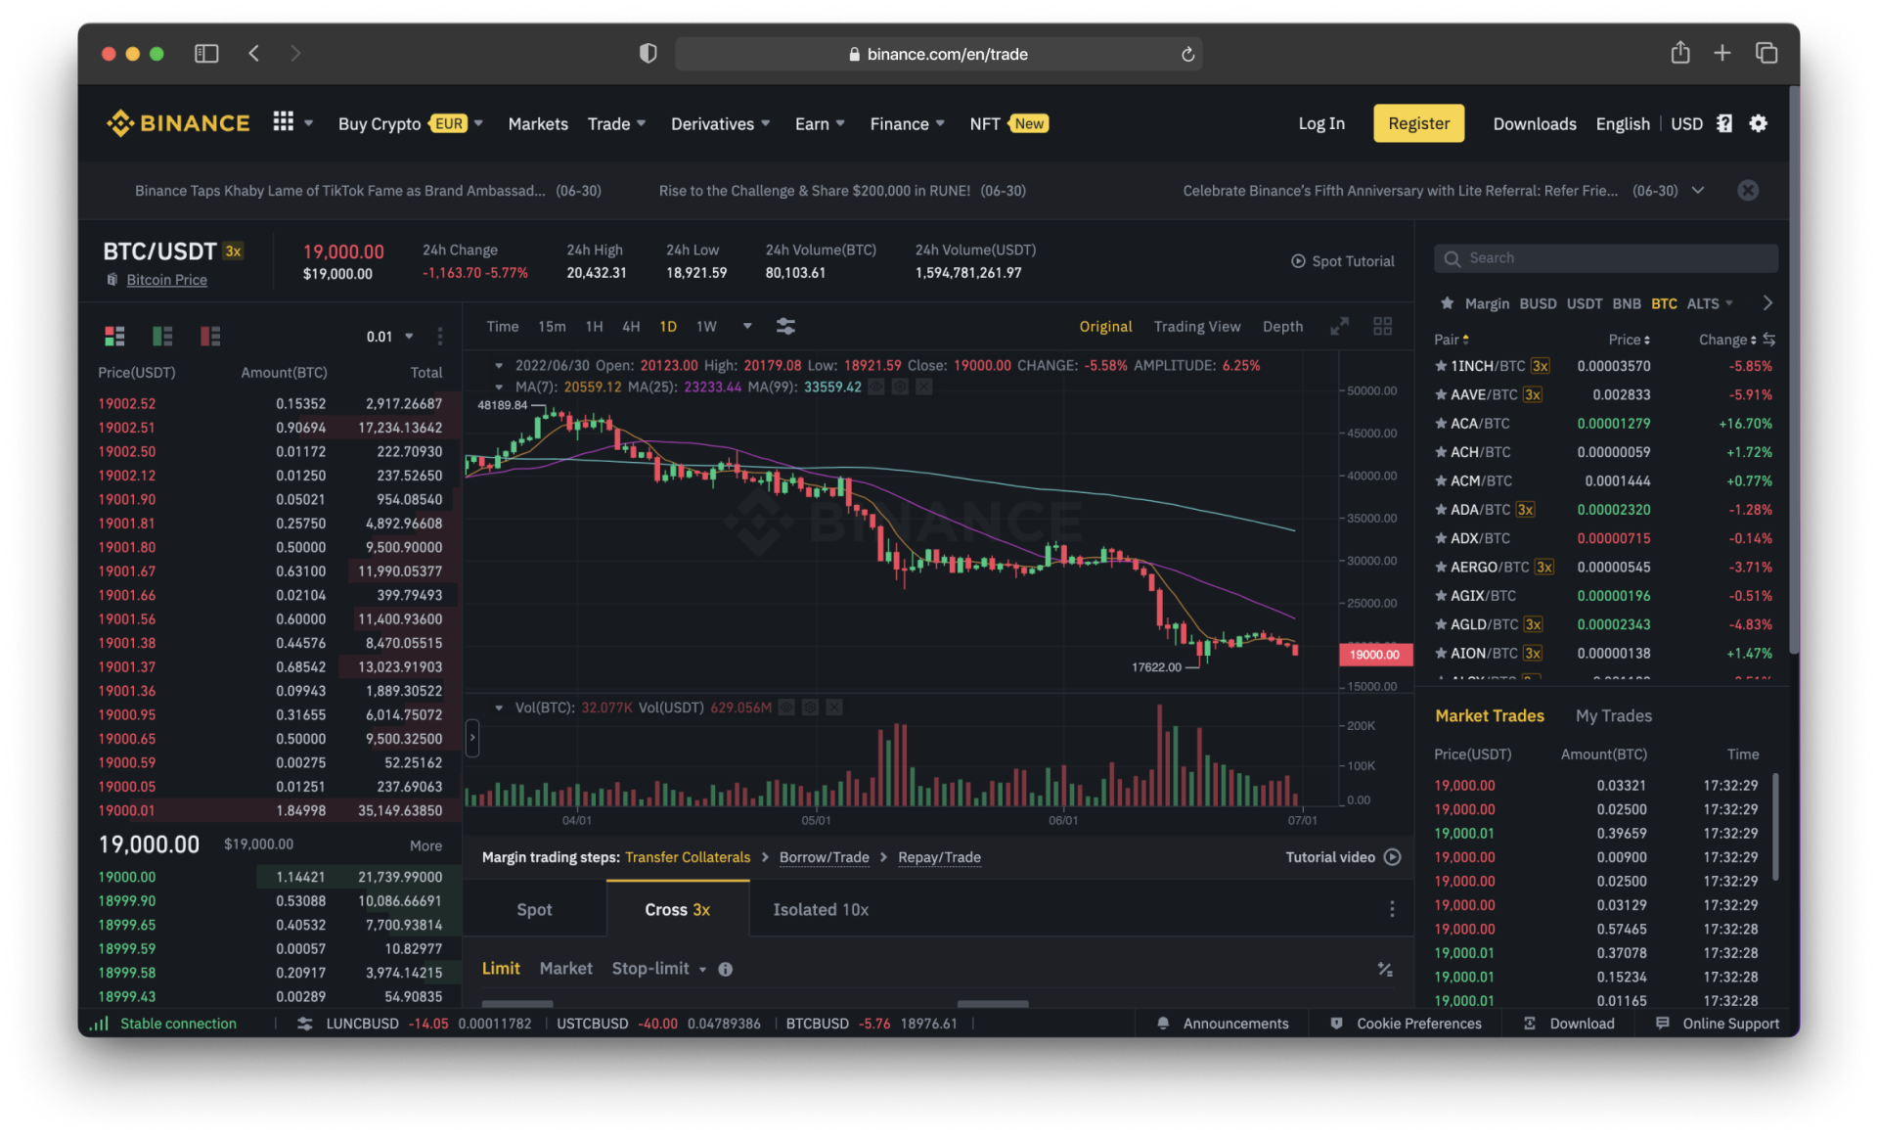This screenshot has height=1140, width=1878.
Task: Switch to Isolated 10x tab
Action: coord(820,910)
